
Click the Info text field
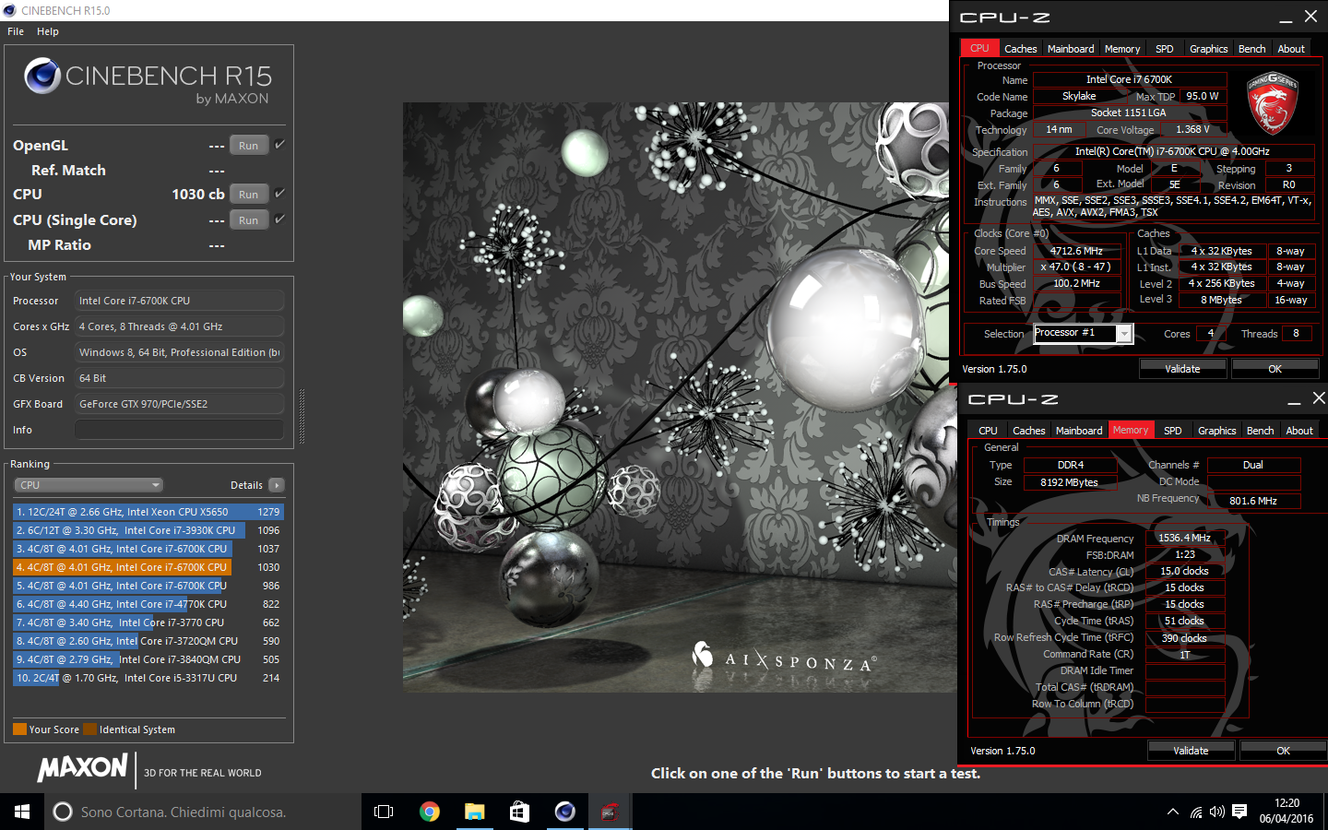pyautogui.click(x=179, y=430)
